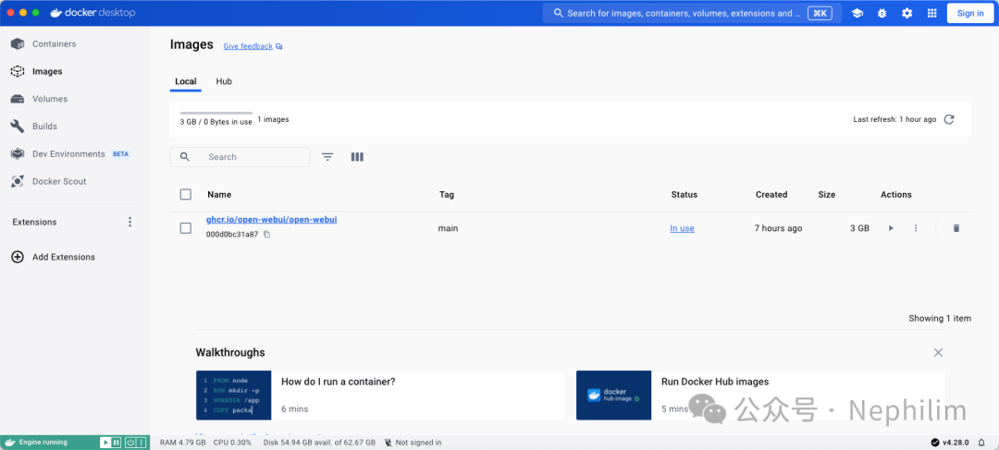999x450 pixels.
Task: Open Docker Scout in sidebar
Action: tap(59, 181)
